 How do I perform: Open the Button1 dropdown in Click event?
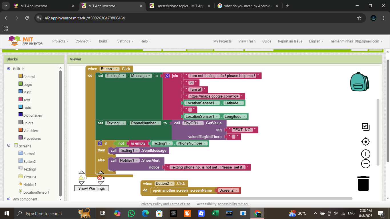[117, 69]
